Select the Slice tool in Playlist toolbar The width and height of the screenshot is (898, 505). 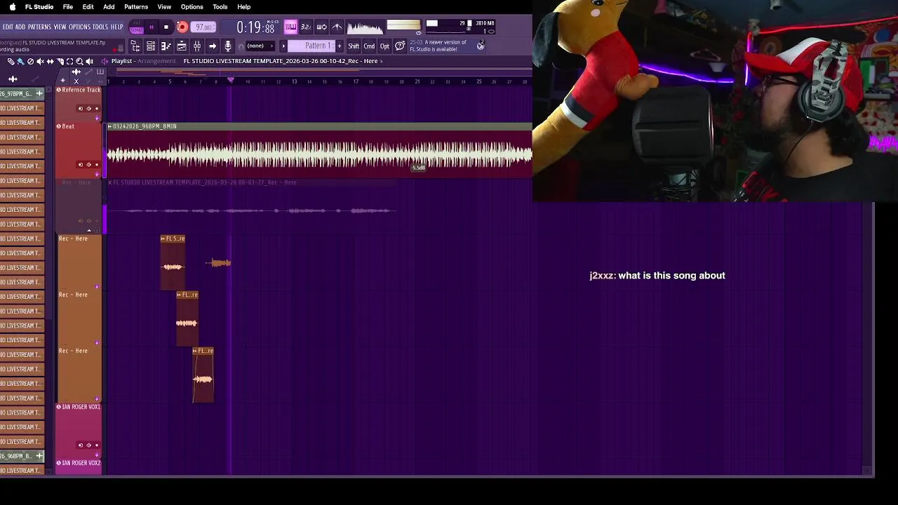[60, 61]
